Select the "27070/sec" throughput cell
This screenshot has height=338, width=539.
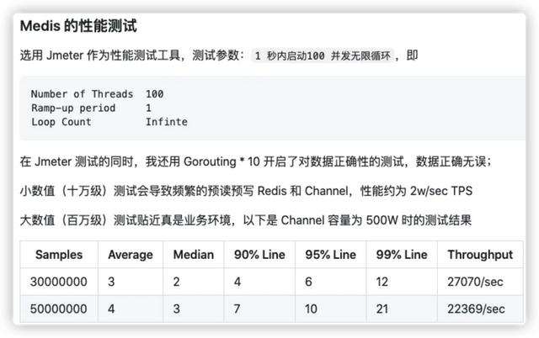(477, 283)
